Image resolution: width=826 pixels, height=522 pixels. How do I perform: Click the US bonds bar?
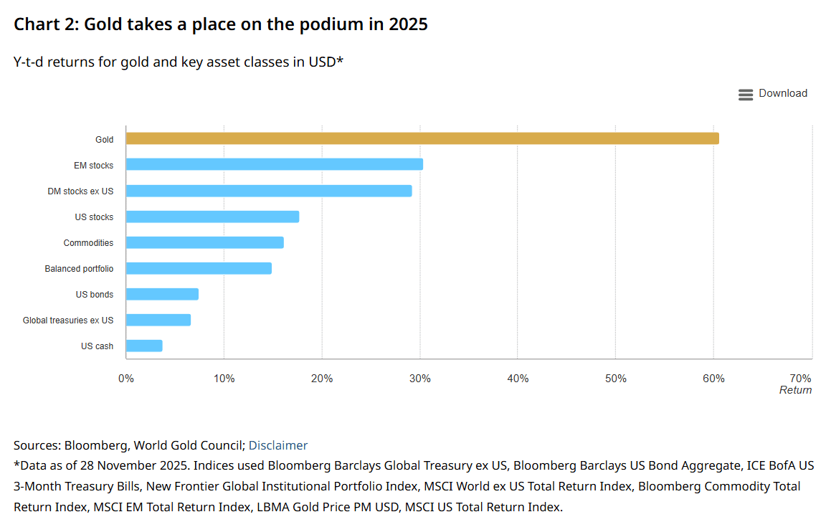click(162, 294)
